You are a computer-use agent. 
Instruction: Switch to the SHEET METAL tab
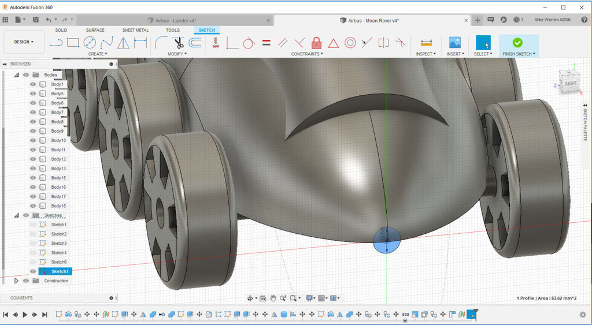[135, 30]
